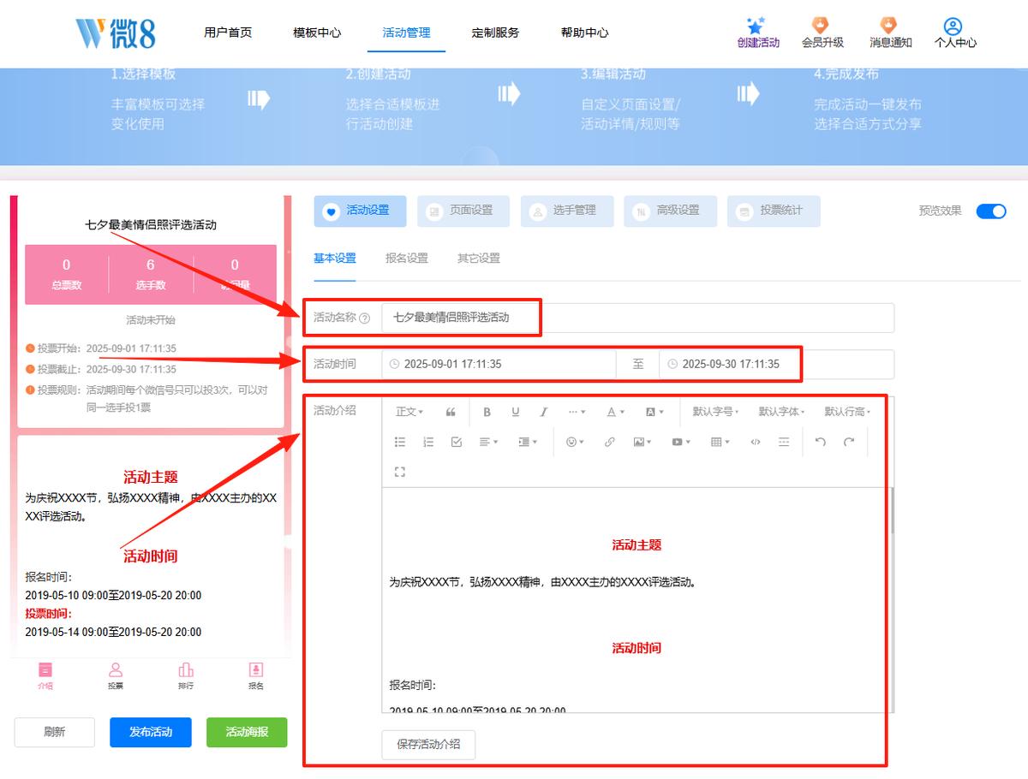Image resolution: width=1028 pixels, height=779 pixels.
Task: Enter fullscreen editor mode
Action: (400, 472)
